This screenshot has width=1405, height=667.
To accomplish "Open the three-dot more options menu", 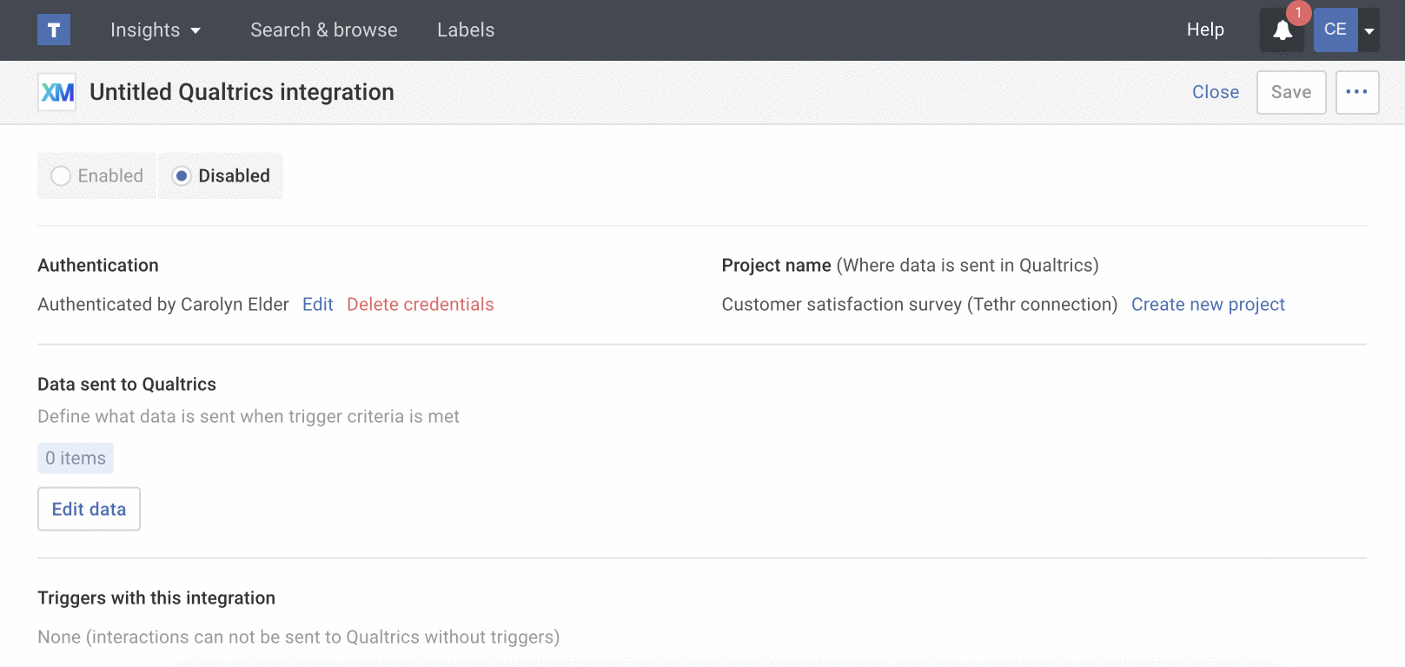I will point(1356,92).
